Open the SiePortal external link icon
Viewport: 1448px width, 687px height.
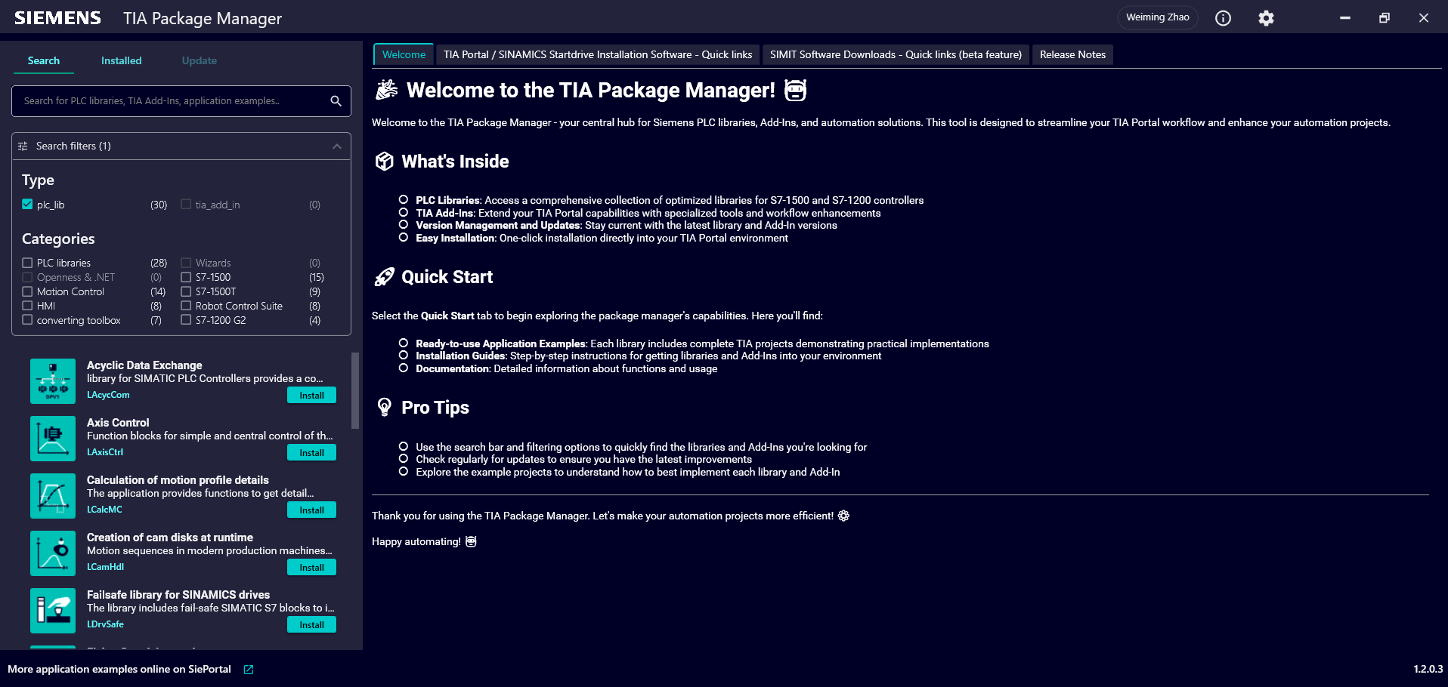tap(249, 670)
